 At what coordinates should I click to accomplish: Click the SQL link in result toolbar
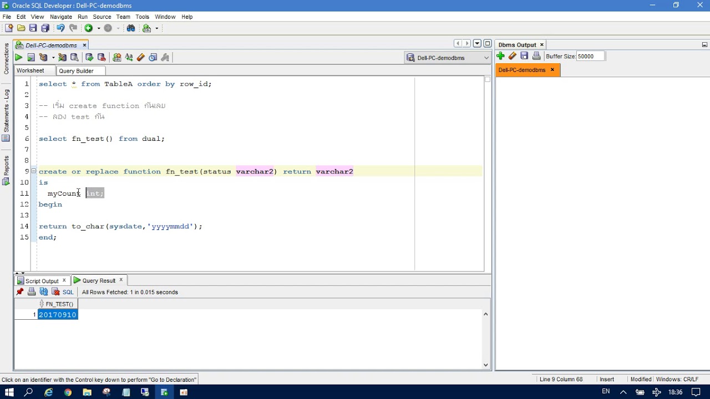point(68,292)
